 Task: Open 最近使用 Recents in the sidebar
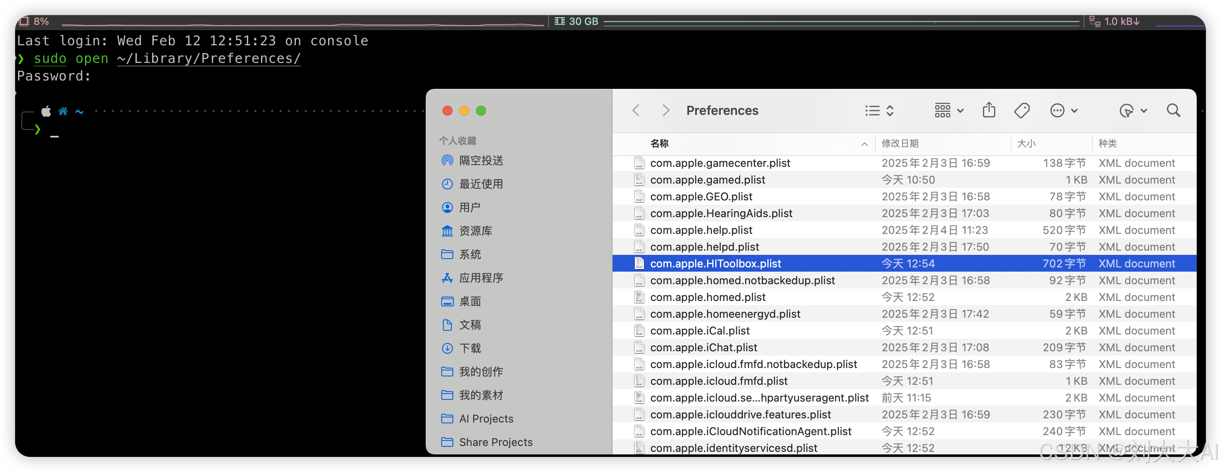pyautogui.click(x=481, y=184)
